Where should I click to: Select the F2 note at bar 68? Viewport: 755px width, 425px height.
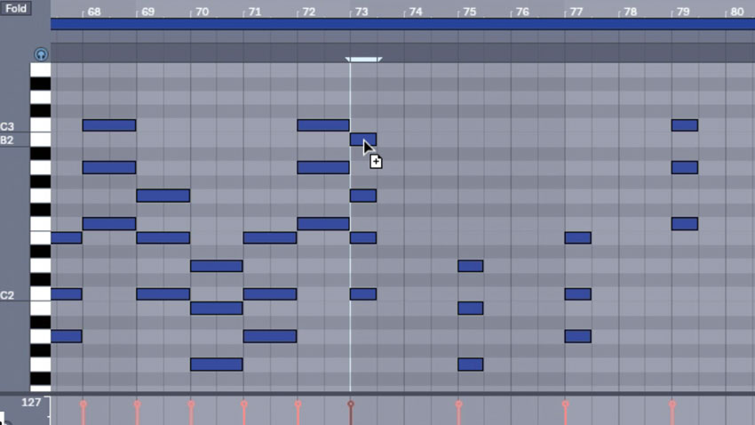coord(109,223)
